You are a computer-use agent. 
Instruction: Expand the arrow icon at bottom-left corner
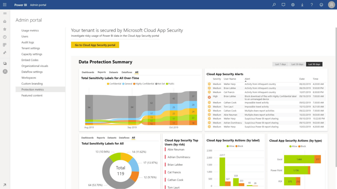tap(5, 185)
